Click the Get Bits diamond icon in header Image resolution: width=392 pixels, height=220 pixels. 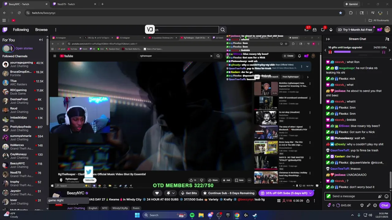(x=331, y=30)
